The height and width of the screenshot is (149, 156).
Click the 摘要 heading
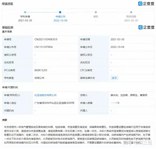click(5, 120)
